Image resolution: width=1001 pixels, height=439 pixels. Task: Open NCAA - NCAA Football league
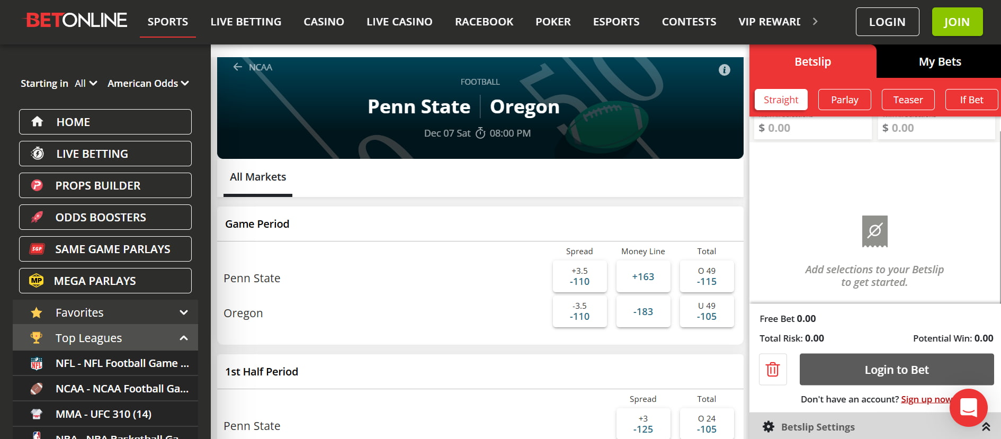tap(105, 389)
